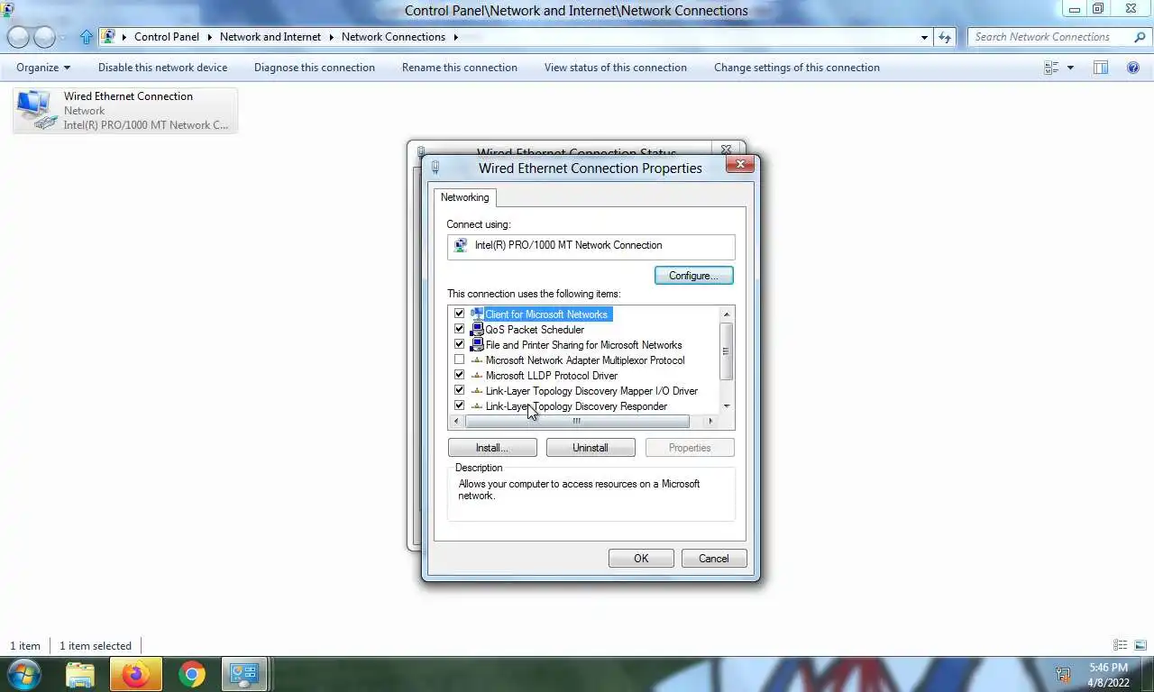Click the address bar Control Panel icon
This screenshot has width=1154, height=692.
tap(108, 37)
